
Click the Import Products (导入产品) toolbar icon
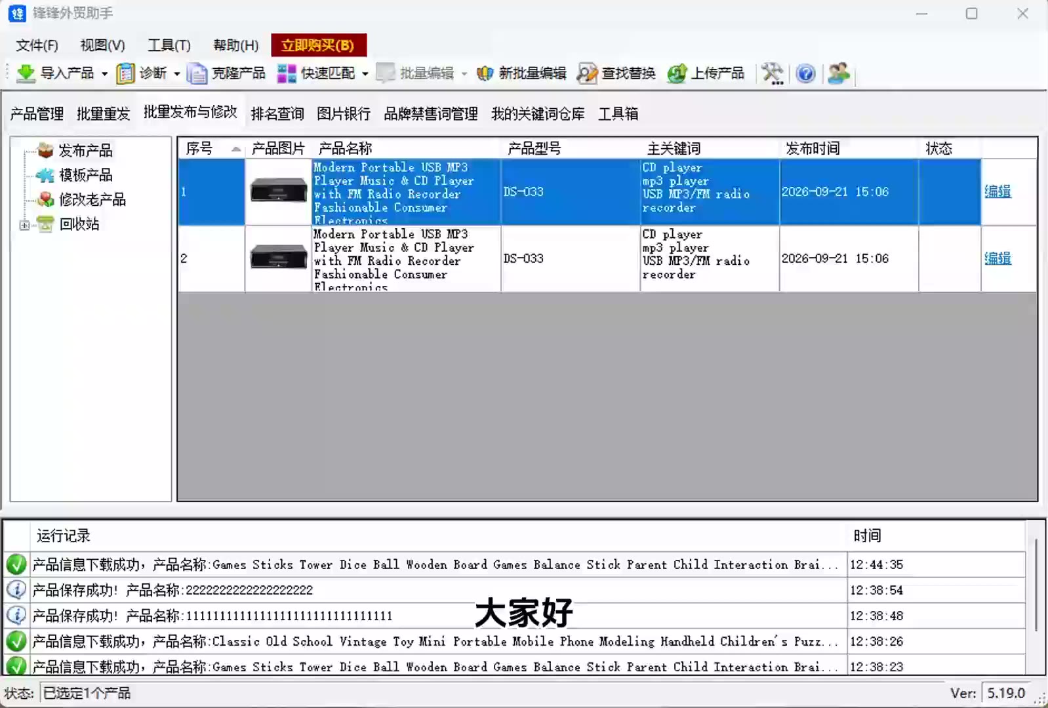pyautogui.click(x=26, y=73)
